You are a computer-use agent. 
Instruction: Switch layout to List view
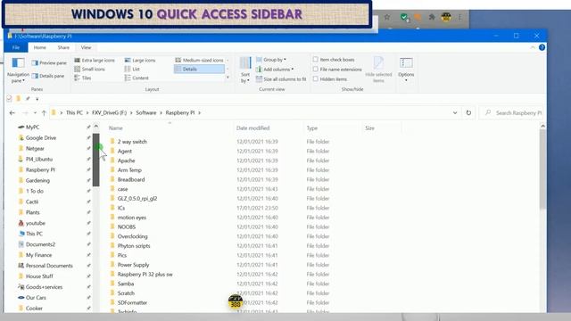(132, 70)
